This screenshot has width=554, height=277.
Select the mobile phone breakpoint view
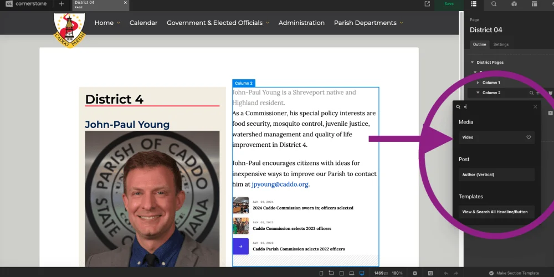click(x=321, y=273)
